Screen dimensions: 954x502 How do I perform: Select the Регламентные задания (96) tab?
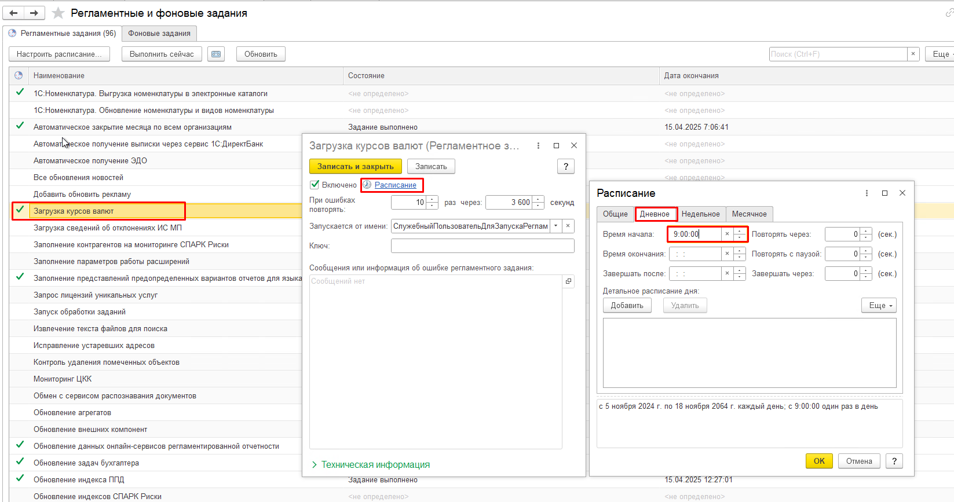(x=62, y=33)
